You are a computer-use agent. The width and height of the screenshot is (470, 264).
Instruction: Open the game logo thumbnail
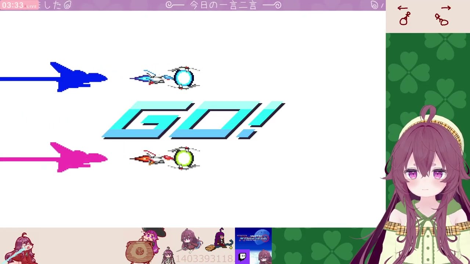(253, 239)
